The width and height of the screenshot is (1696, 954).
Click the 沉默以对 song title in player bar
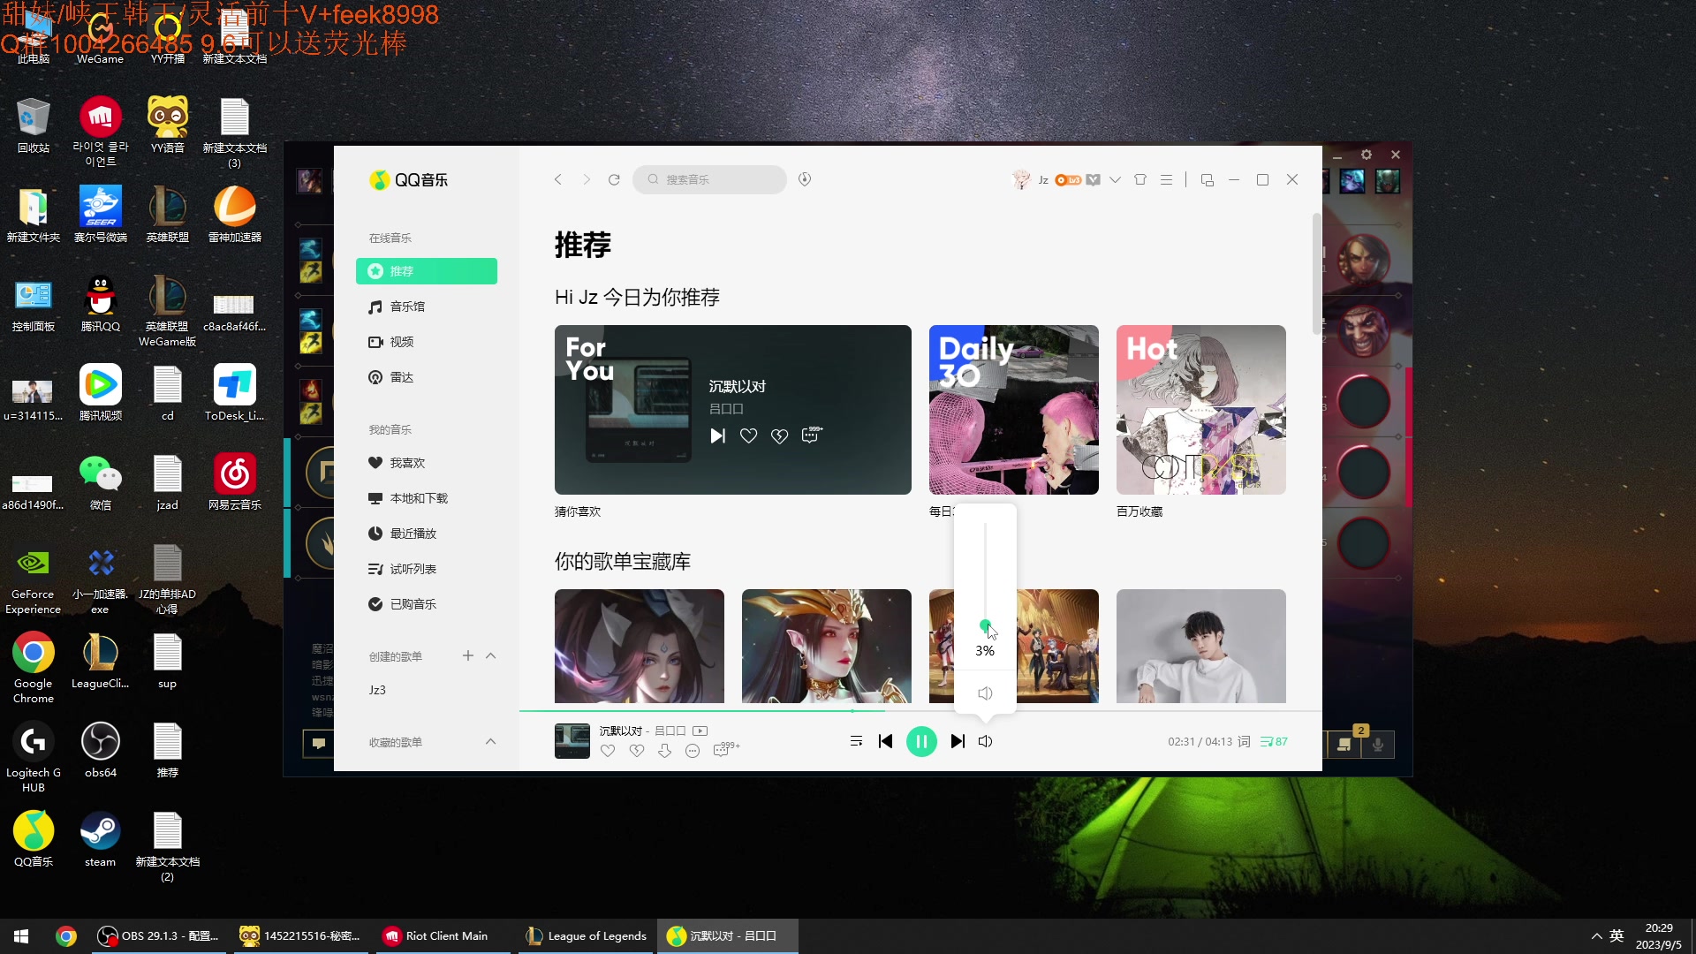pyautogui.click(x=620, y=731)
